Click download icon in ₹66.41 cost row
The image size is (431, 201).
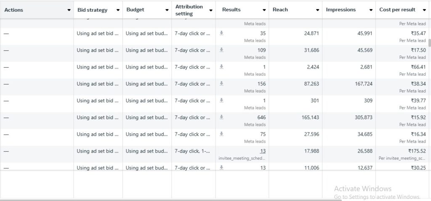(221, 66)
